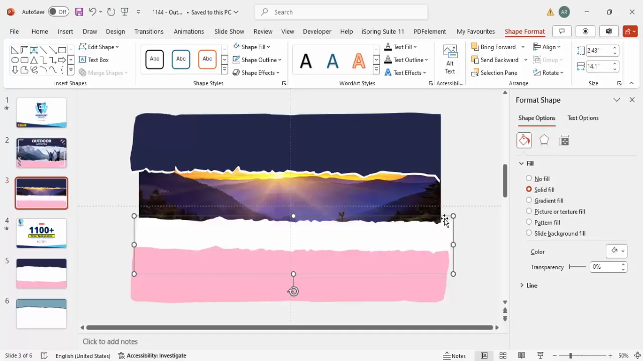The width and height of the screenshot is (643, 361).
Task: Click the shape height field 2.43"
Action: pos(598,50)
